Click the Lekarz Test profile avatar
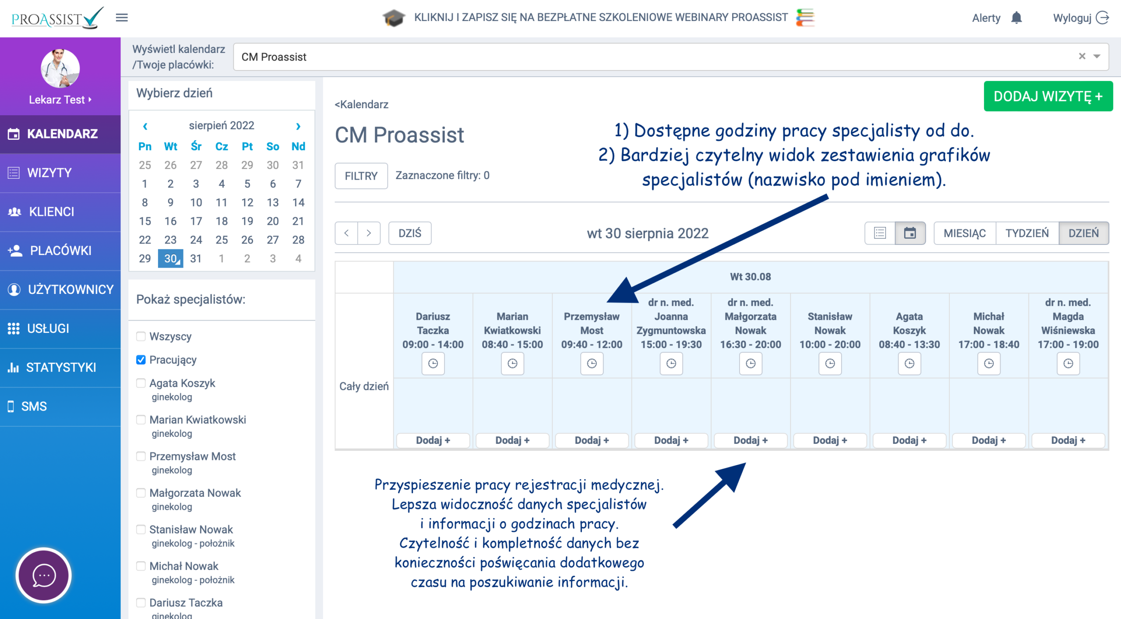The width and height of the screenshot is (1121, 619). tap(60, 68)
